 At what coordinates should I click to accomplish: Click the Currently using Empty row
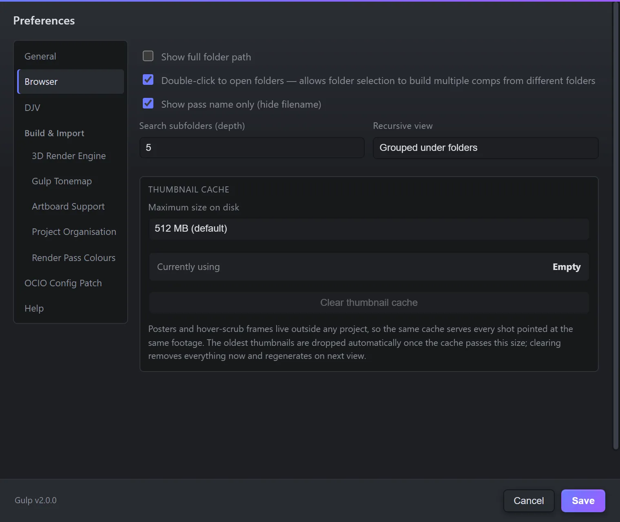click(x=369, y=267)
